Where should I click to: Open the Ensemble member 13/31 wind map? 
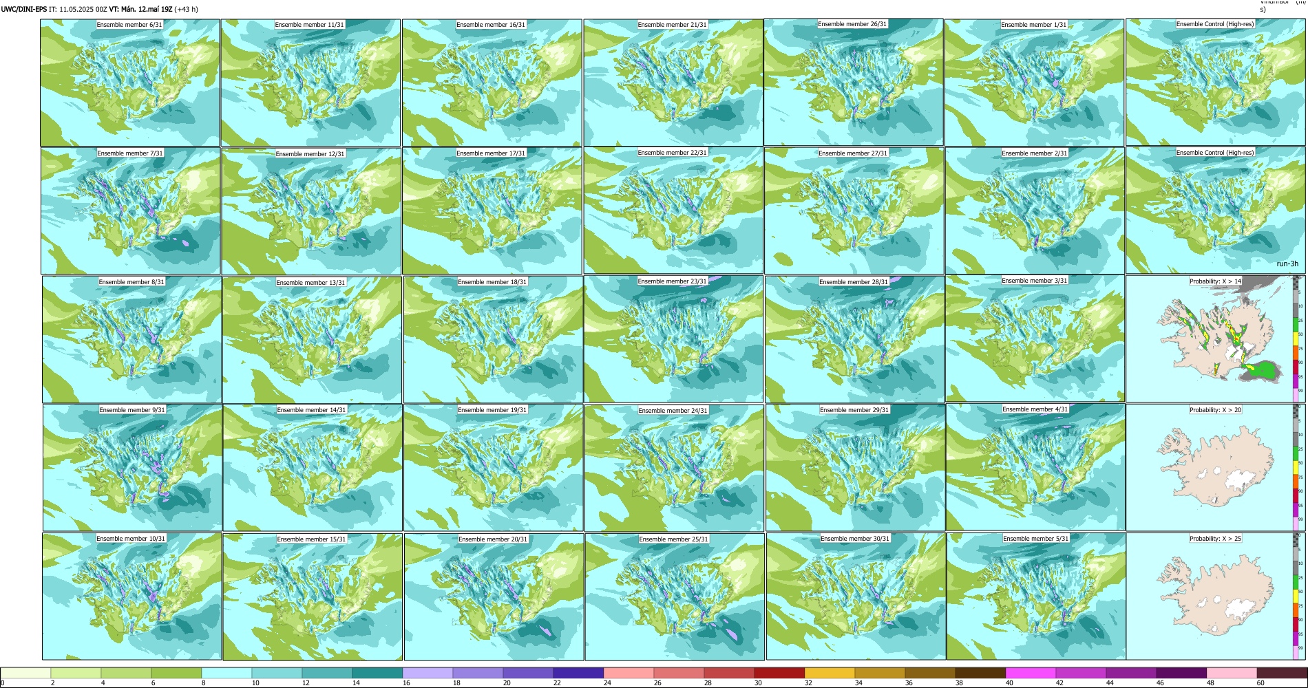pyautogui.click(x=312, y=340)
